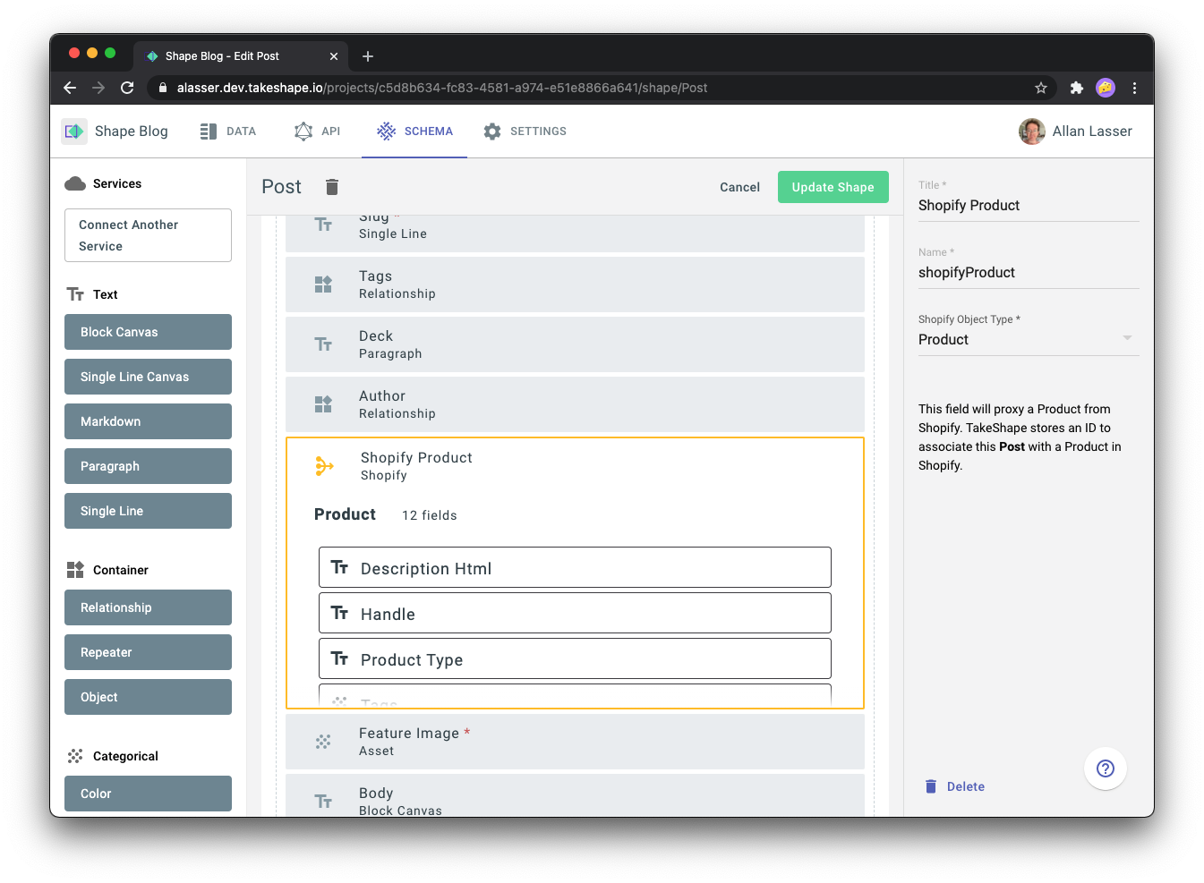Select the Tags Relationship field
This screenshot has height=883, width=1204.
point(575,284)
